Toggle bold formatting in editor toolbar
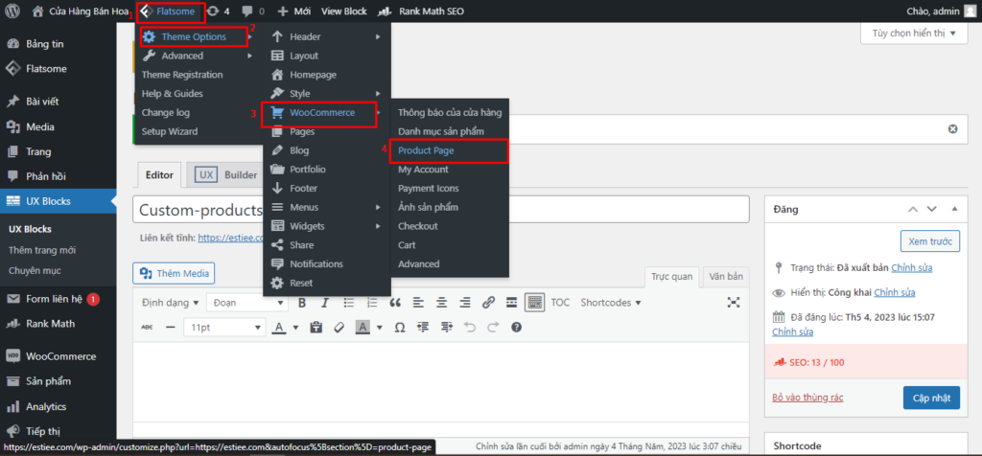 [x=301, y=303]
